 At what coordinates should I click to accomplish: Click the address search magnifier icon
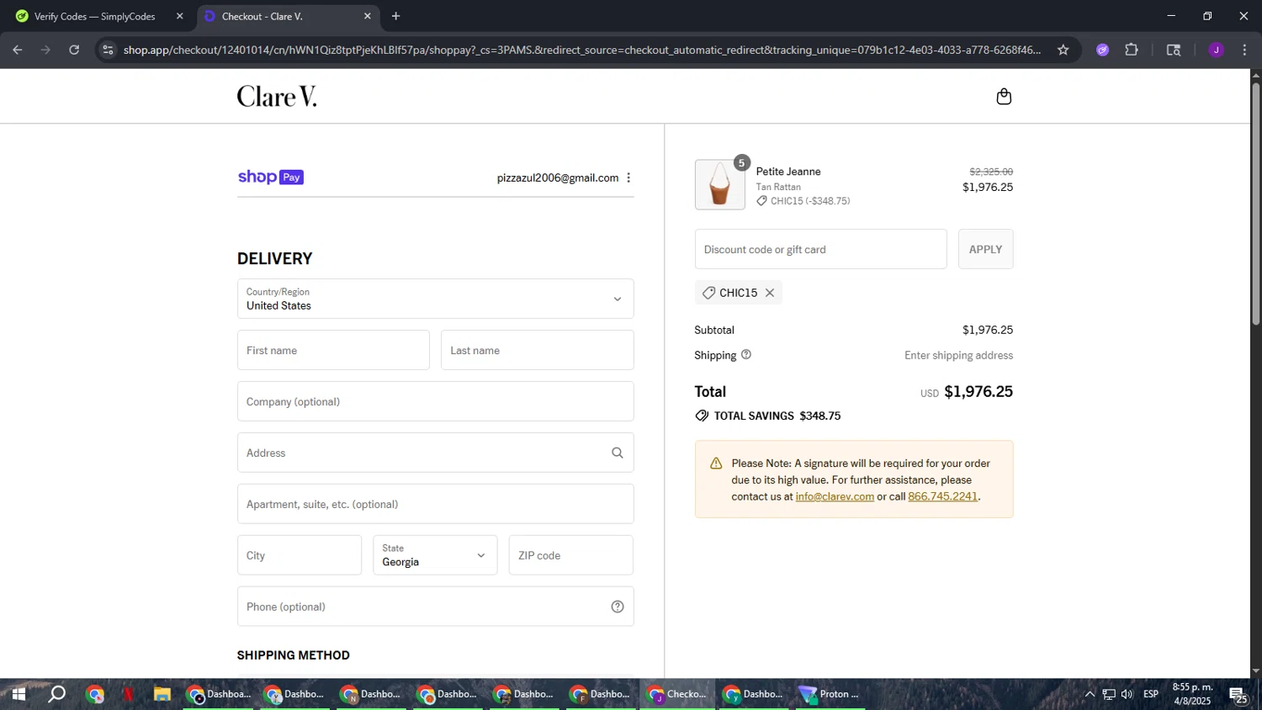618,453
